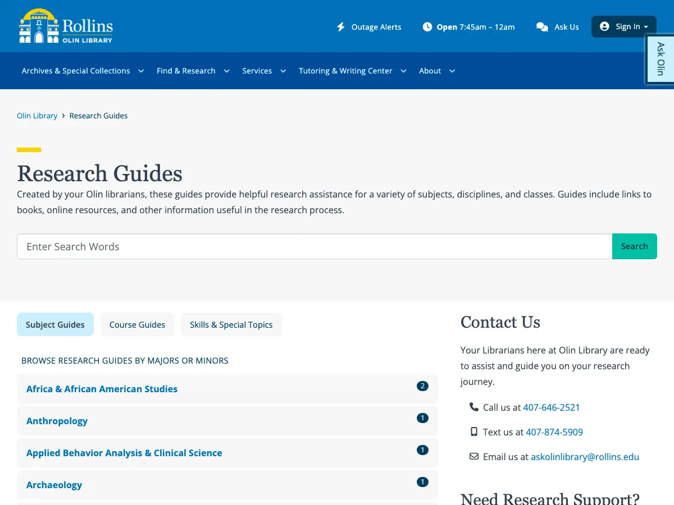The height and width of the screenshot is (505, 674).
Task: Click the Contact Us heading
Action: click(x=500, y=322)
